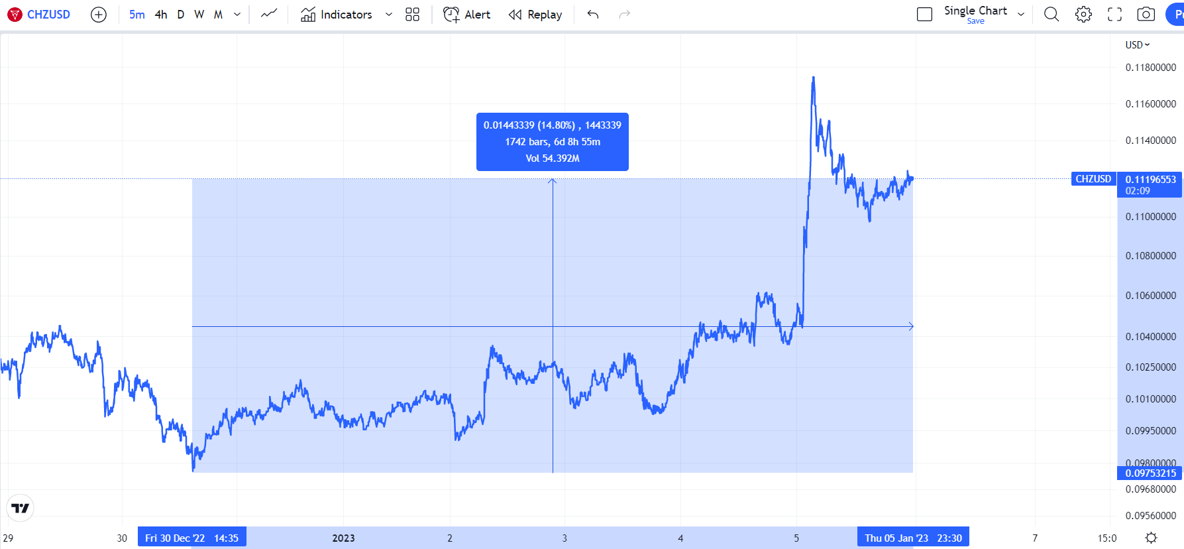Open quick search magnifier icon
The height and width of the screenshot is (549, 1184).
[1051, 15]
